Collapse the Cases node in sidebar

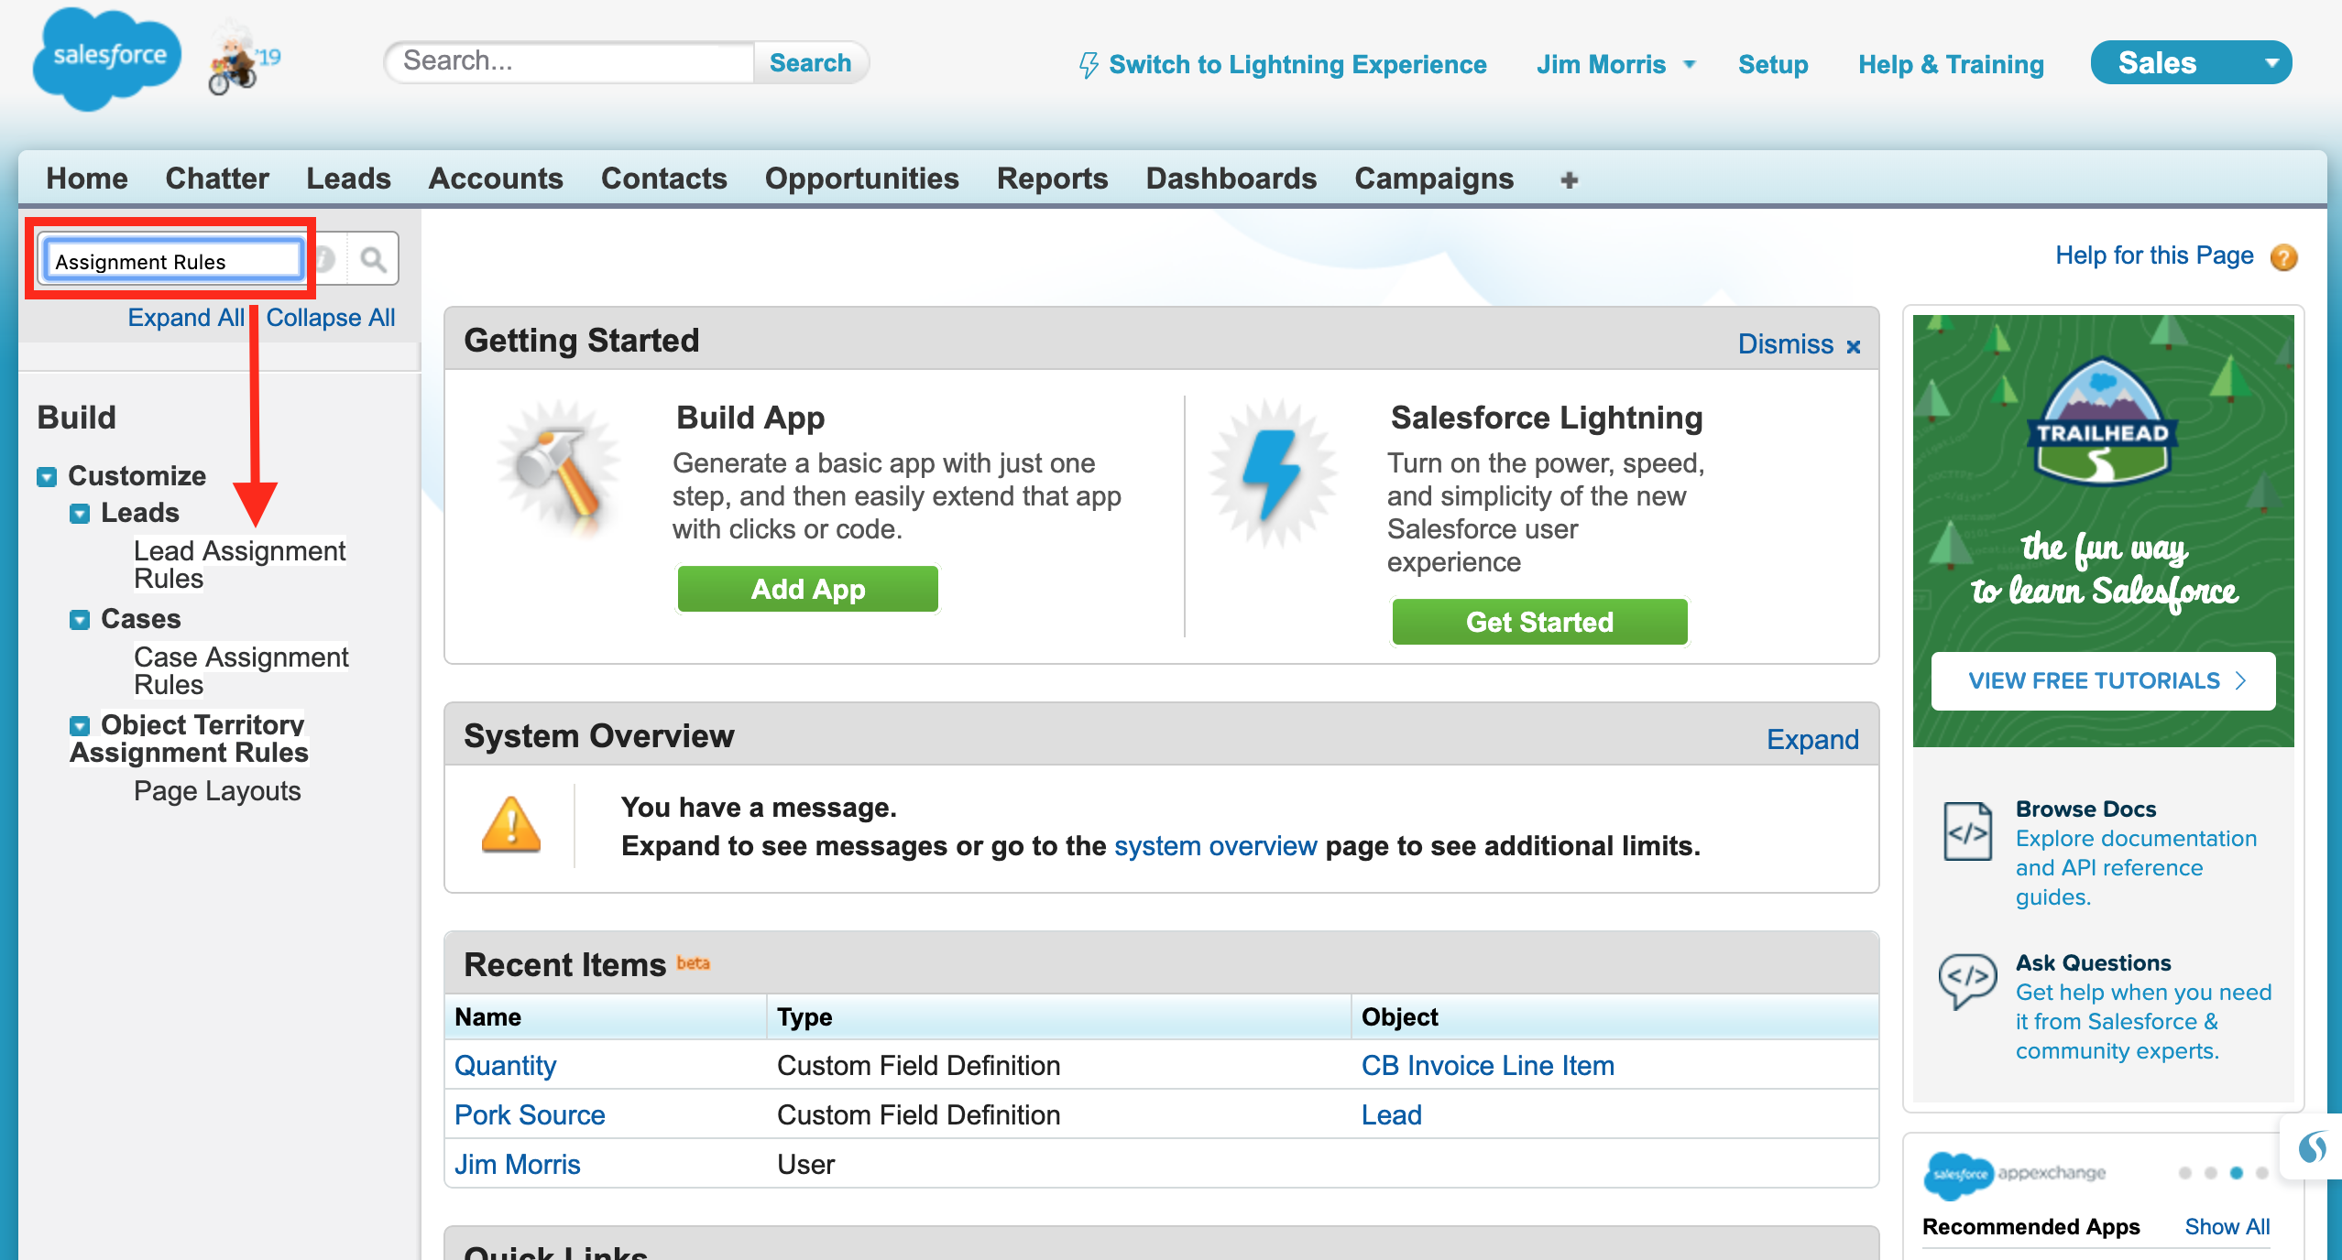click(81, 620)
